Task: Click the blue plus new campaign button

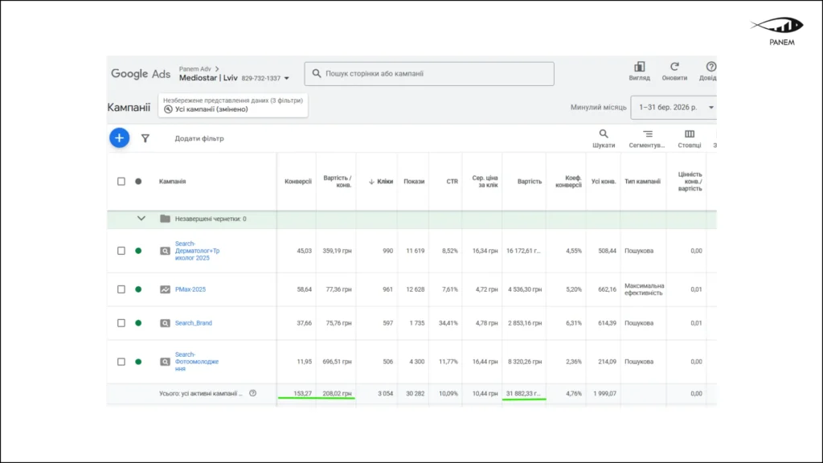Action: tap(119, 138)
